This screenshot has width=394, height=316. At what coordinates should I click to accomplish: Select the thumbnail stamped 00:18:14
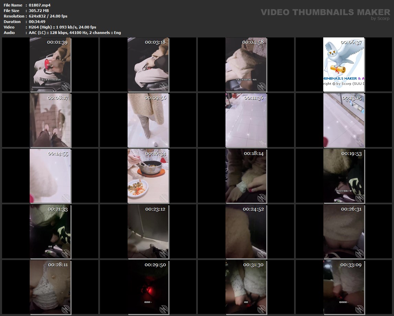click(x=246, y=176)
